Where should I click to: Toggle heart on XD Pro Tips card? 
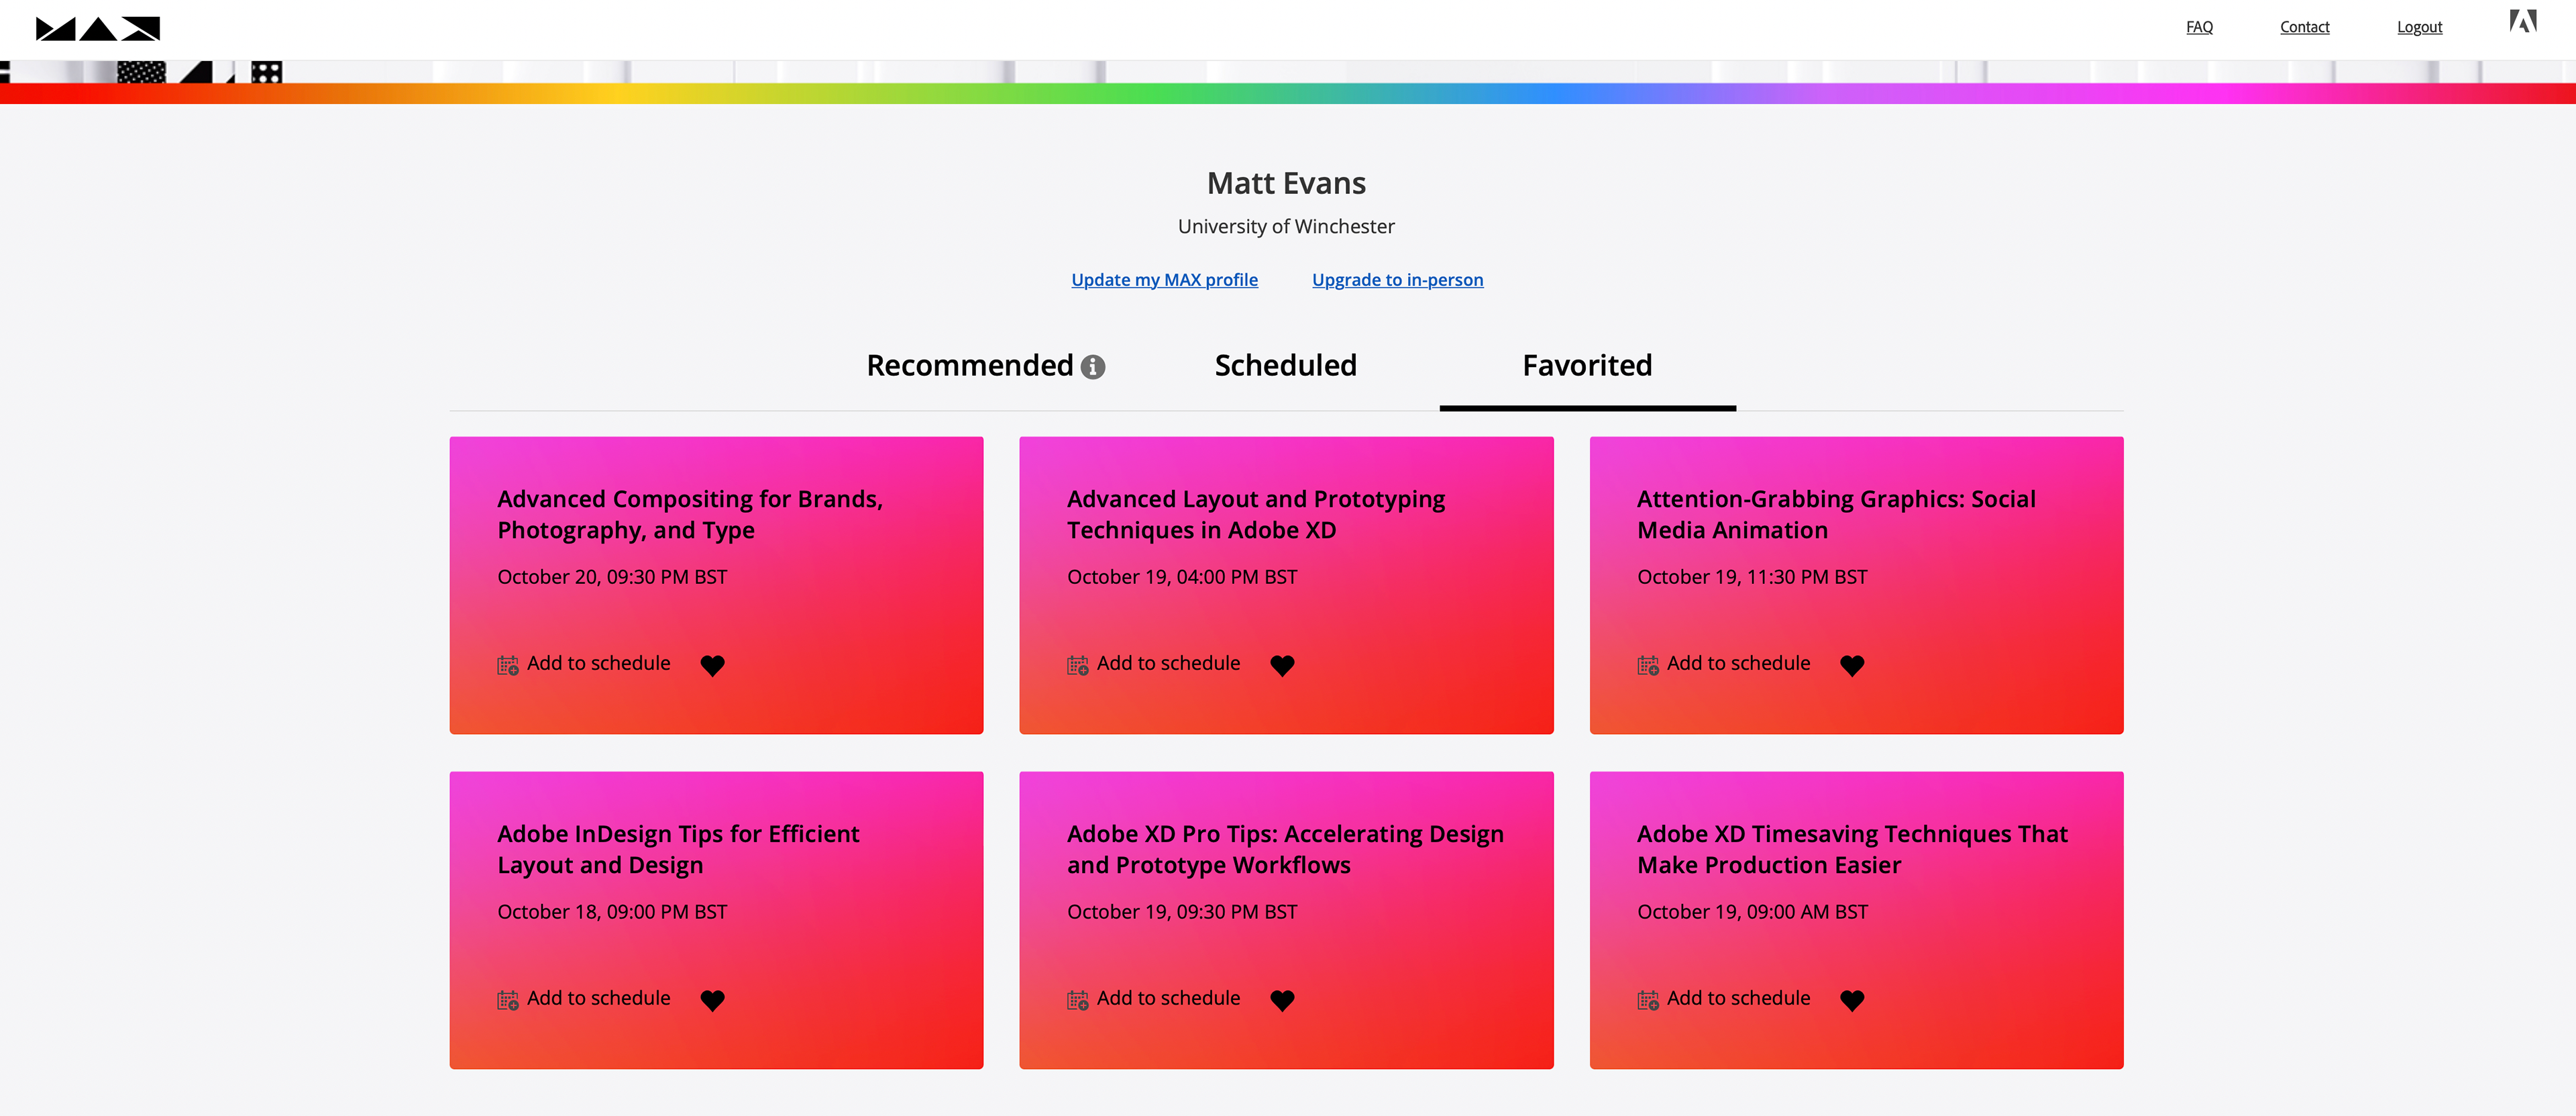(1282, 1000)
